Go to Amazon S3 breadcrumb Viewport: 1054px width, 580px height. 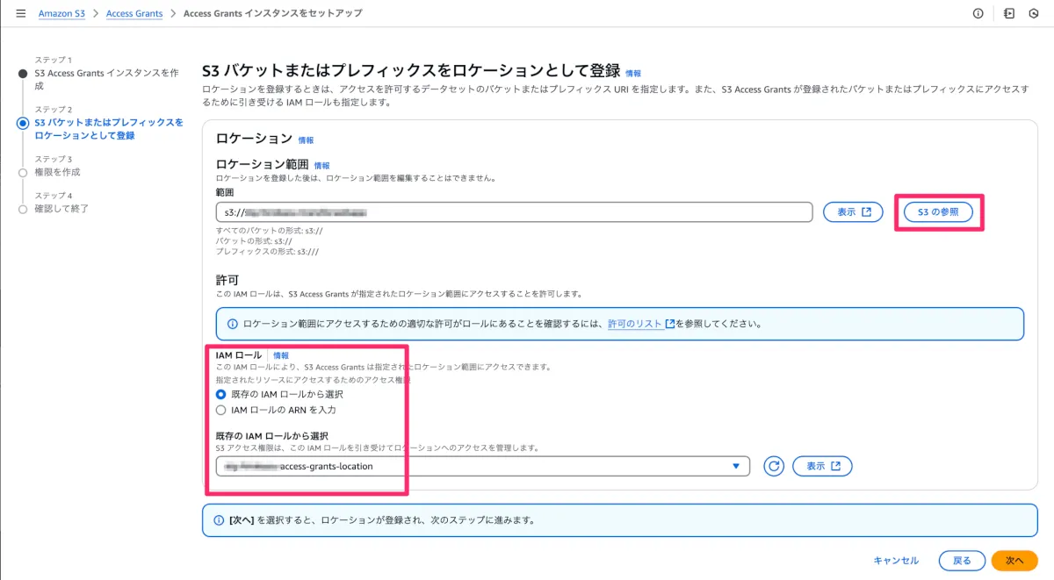[61, 13]
